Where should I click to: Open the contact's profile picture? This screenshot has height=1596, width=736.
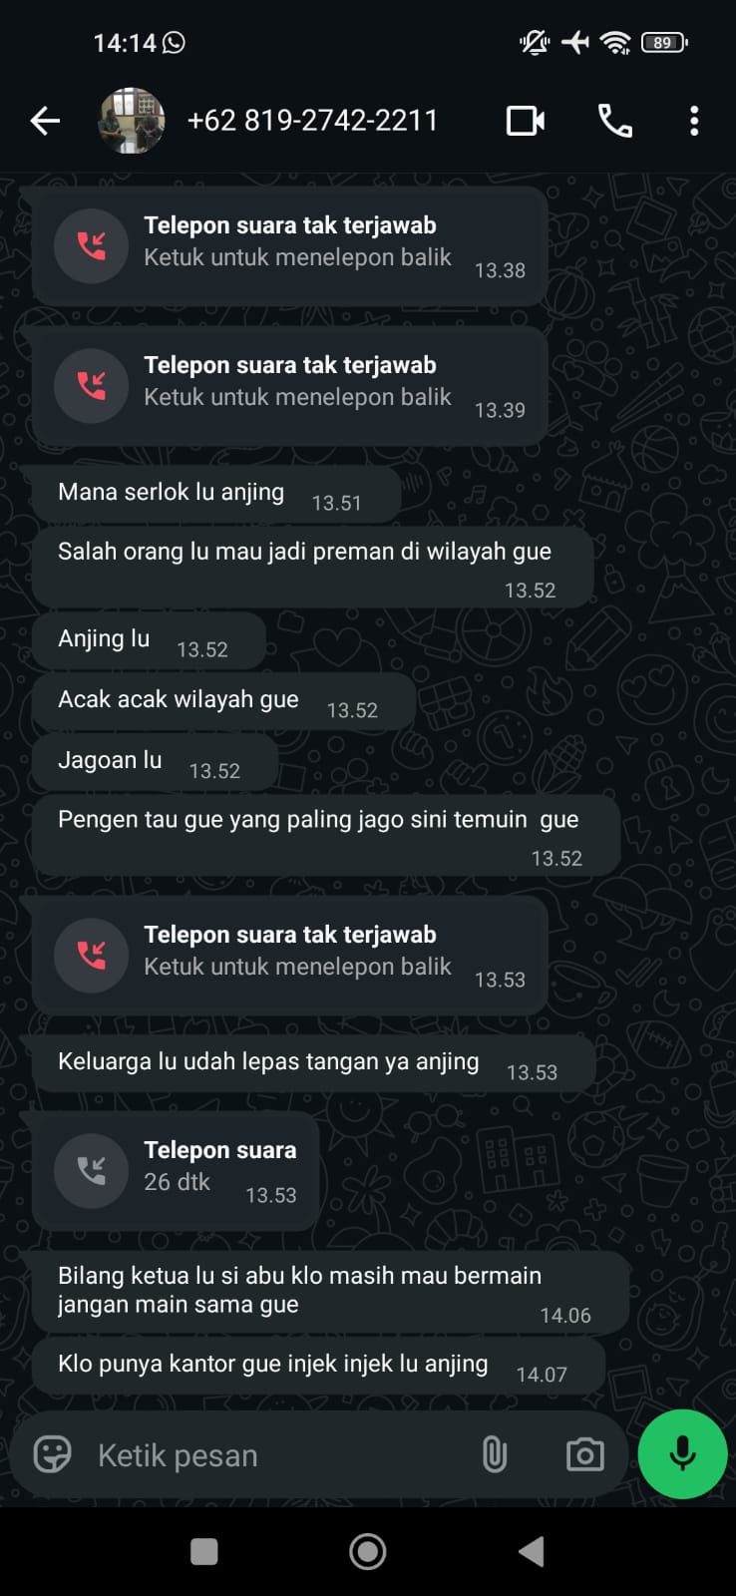(132, 121)
